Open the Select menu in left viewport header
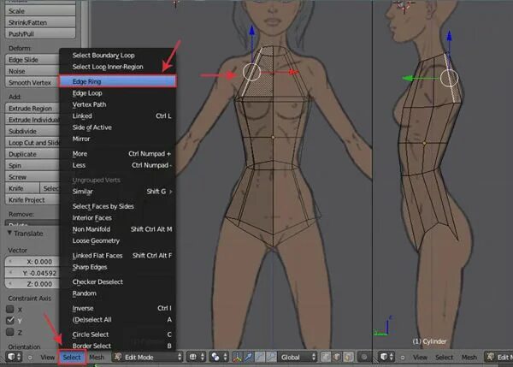 72,358
